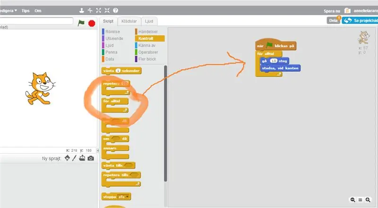Select the Kontroll block category

click(x=150, y=38)
